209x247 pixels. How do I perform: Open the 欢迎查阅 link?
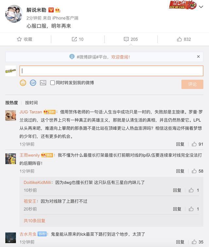click(121, 57)
